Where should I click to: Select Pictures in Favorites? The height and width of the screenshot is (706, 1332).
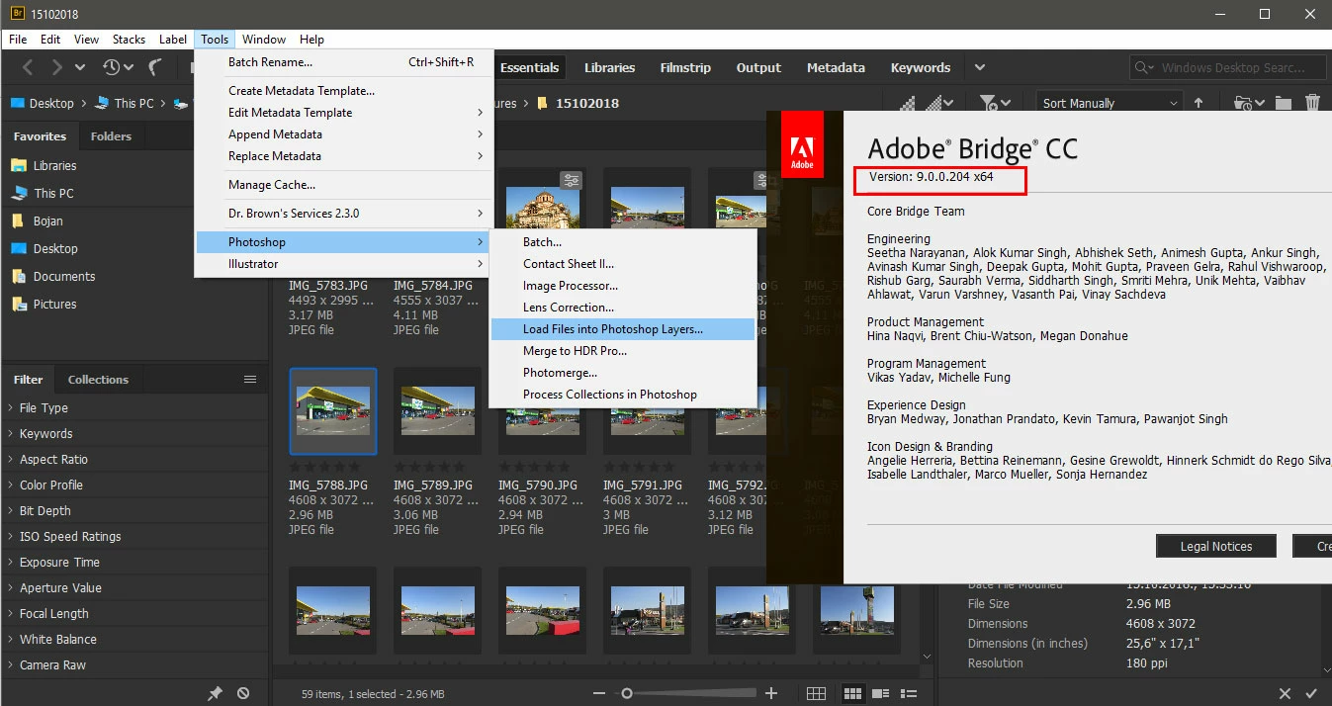pos(54,305)
